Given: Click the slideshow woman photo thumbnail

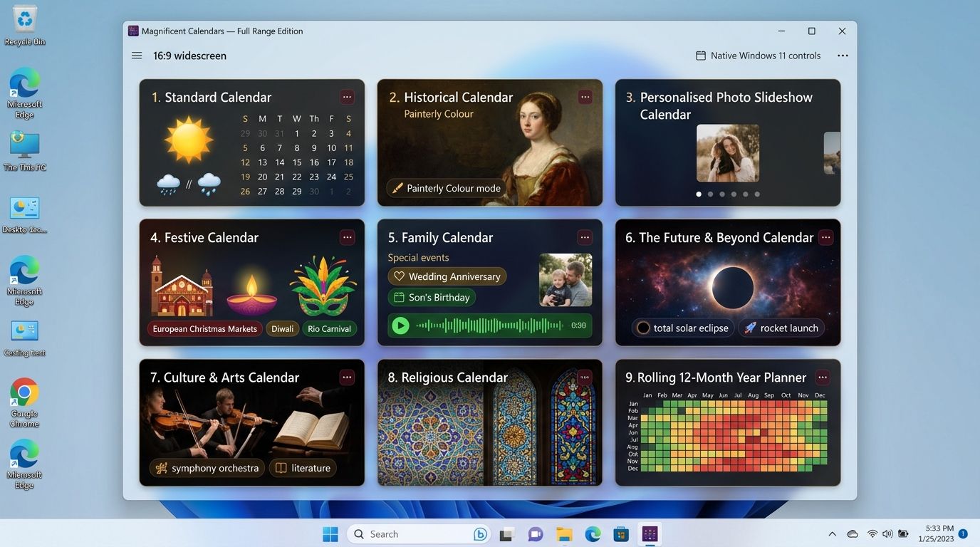Looking at the screenshot, I should tap(728, 153).
